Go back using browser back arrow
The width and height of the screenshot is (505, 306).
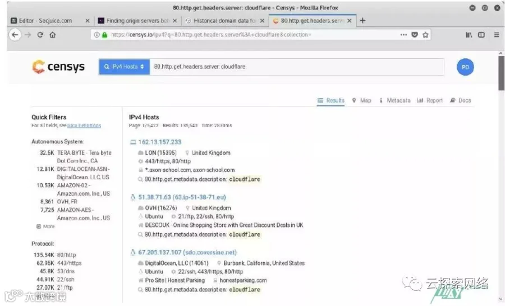click(x=15, y=35)
